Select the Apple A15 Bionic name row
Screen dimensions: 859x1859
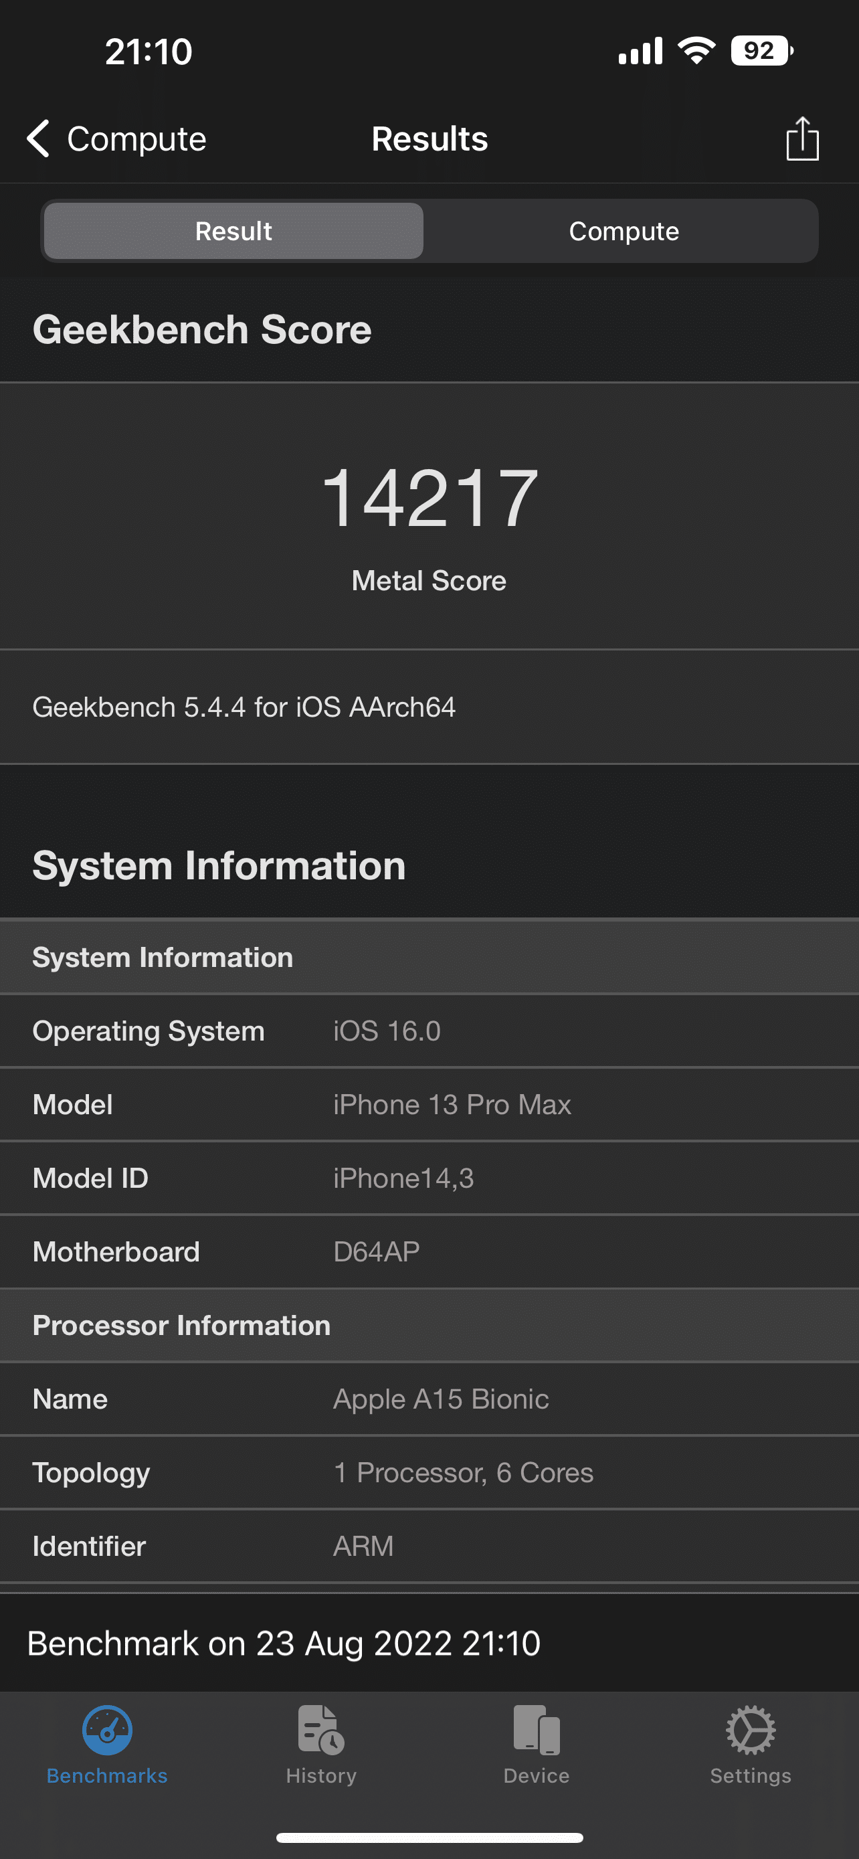(x=429, y=1399)
